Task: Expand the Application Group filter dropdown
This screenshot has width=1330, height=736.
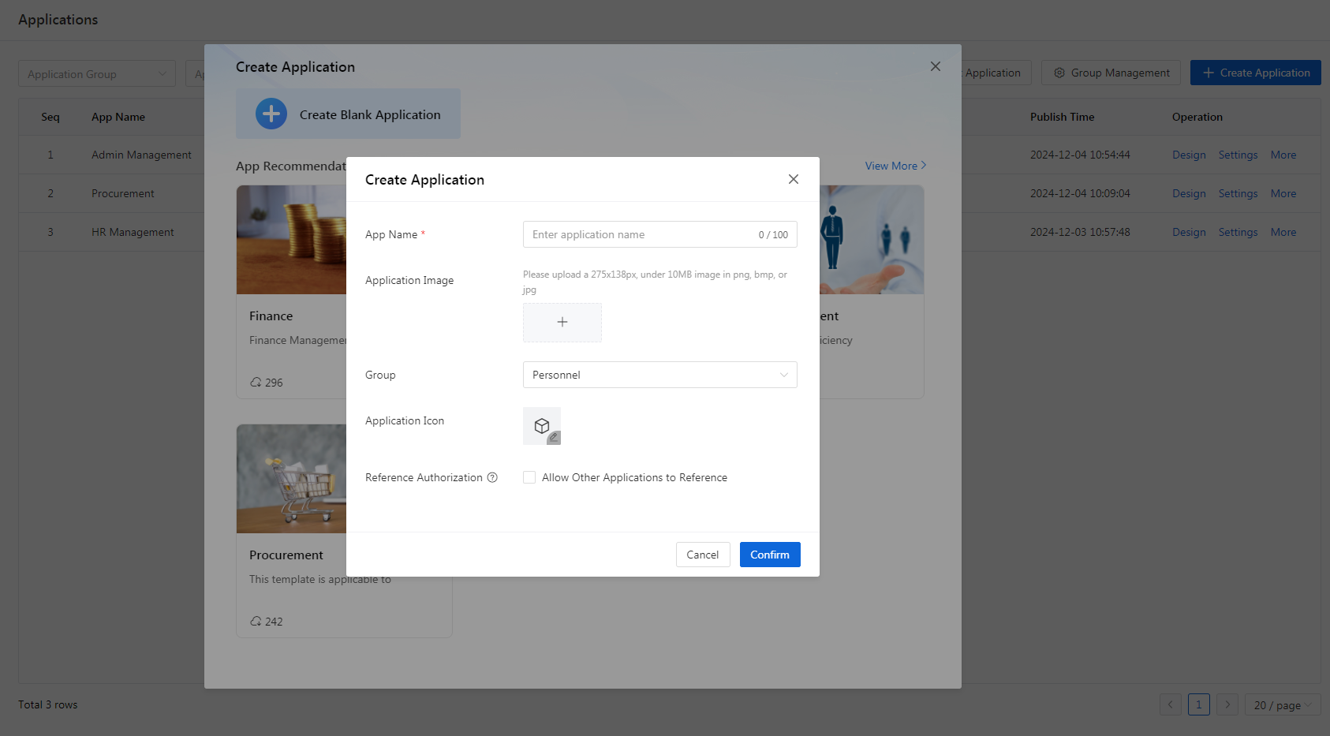Action: point(96,74)
